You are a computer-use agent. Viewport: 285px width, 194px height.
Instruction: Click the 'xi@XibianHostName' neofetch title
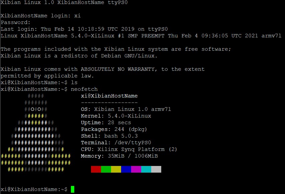pyautogui.click(x=109, y=96)
